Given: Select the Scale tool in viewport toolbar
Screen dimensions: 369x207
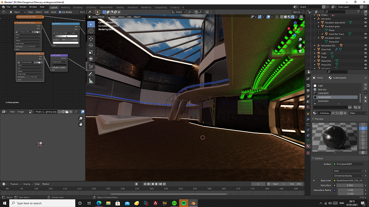Looking at the screenshot, I should [x=91, y=52].
